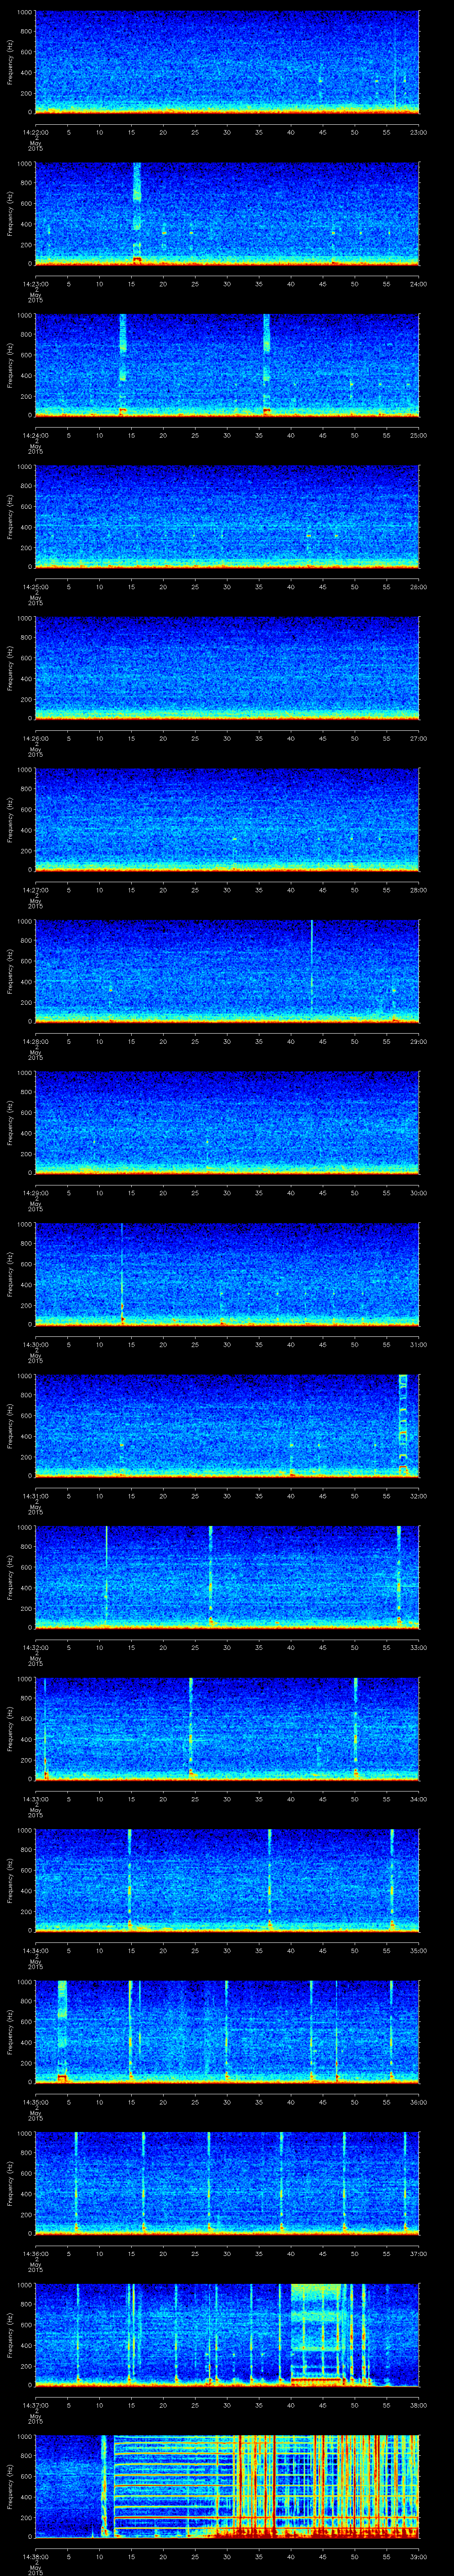Click the 14:33:00 start time label
The image size is (454, 2576).
click(x=35, y=1799)
